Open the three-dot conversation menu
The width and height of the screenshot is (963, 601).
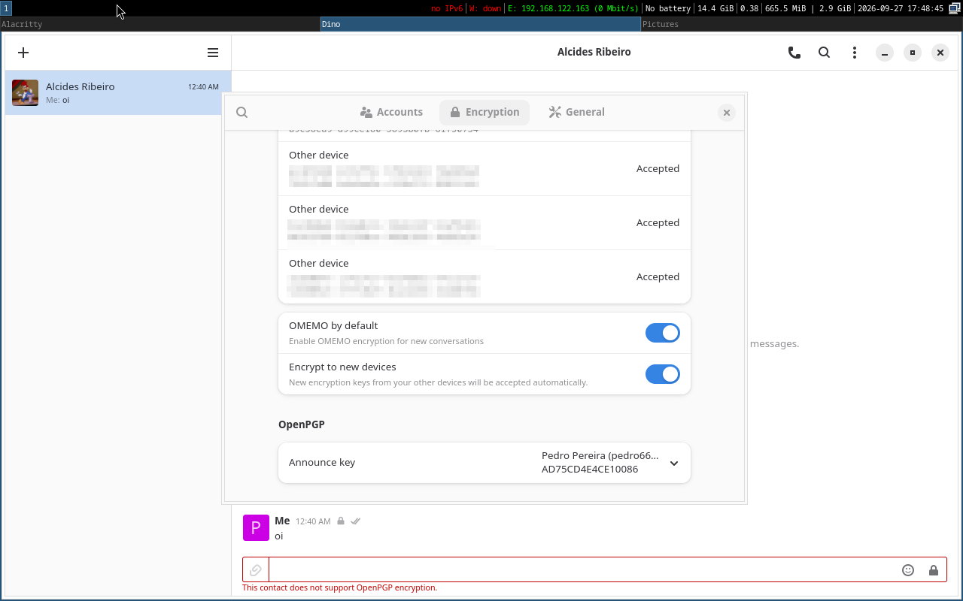click(854, 53)
